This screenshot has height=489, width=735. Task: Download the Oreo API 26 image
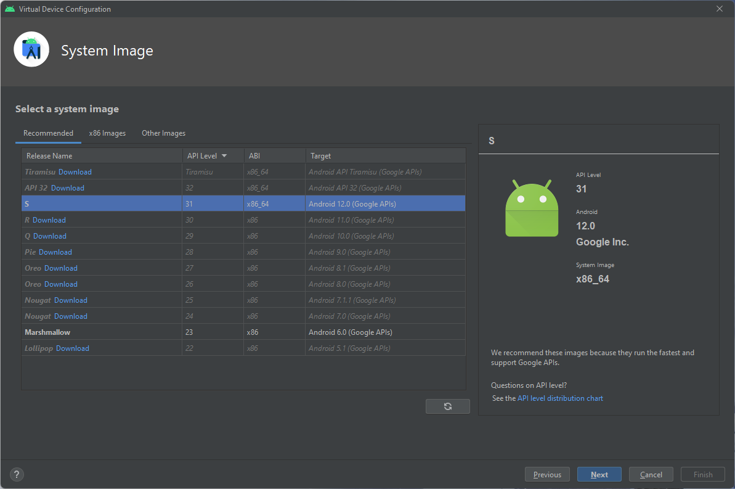(61, 284)
